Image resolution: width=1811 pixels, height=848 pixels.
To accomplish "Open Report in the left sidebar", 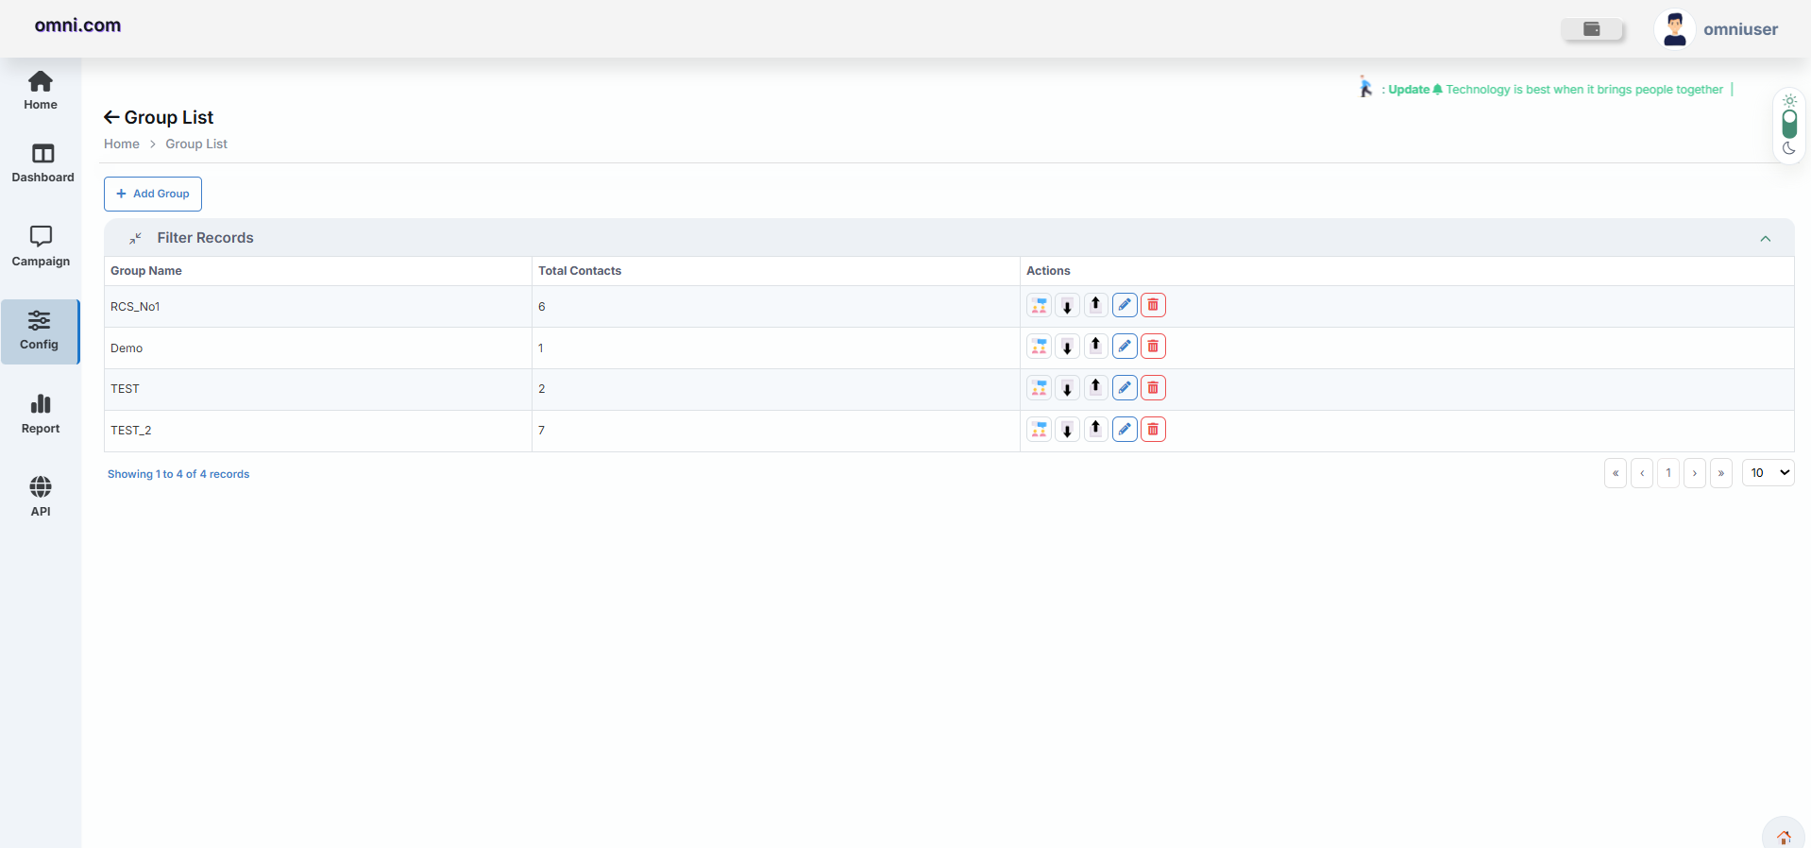I will (x=41, y=415).
